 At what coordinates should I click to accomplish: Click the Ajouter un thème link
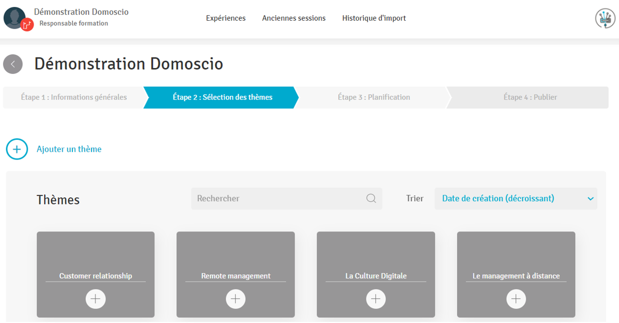[x=69, y=150]
